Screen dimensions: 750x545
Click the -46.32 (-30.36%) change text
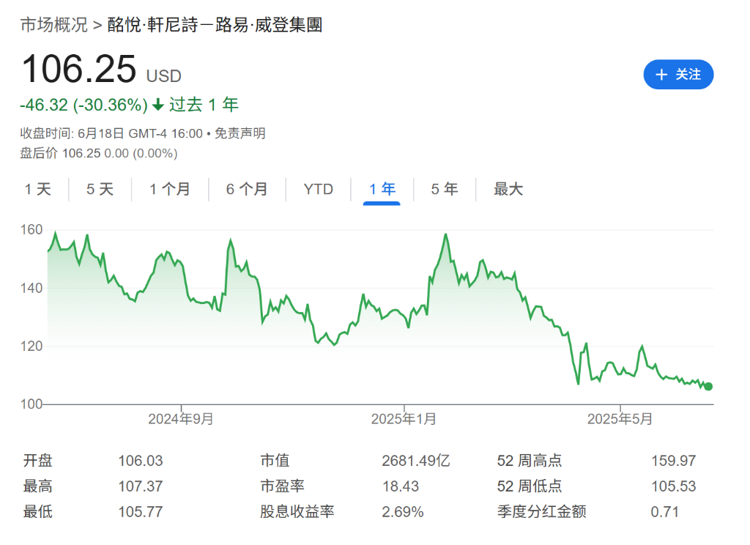83,105
